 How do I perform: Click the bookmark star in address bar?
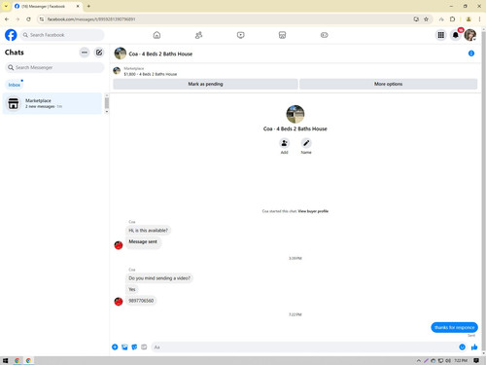[x=426, y=19]
